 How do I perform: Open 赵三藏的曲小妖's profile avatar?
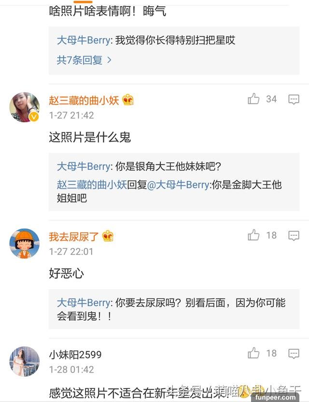[25, 107]
